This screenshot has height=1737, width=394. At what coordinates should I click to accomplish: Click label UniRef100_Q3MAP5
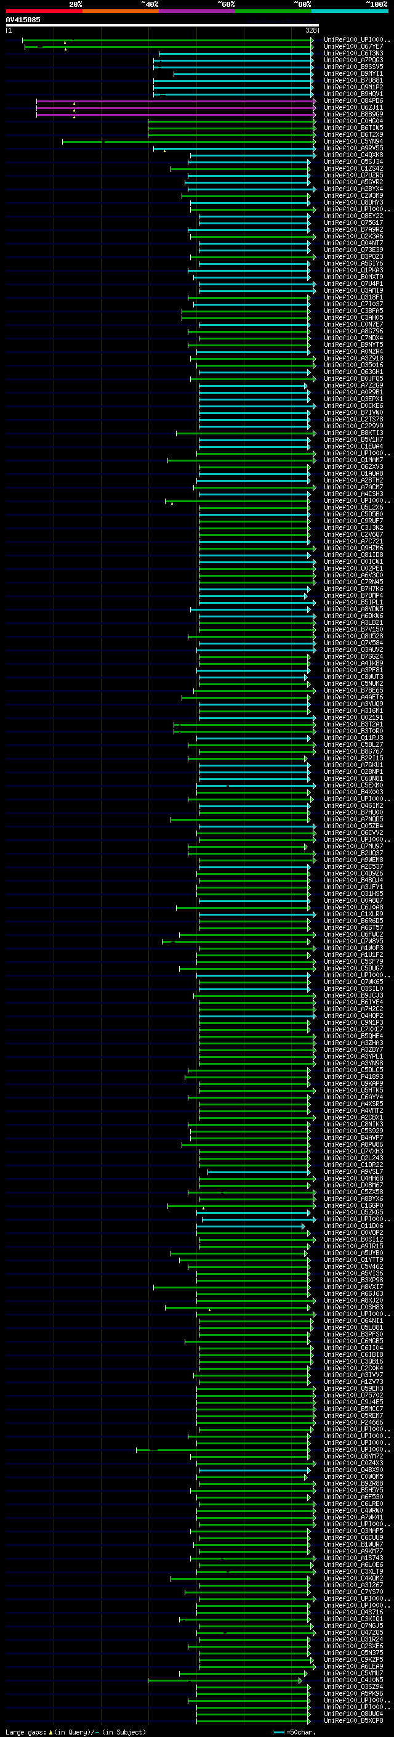(353, 1531)
